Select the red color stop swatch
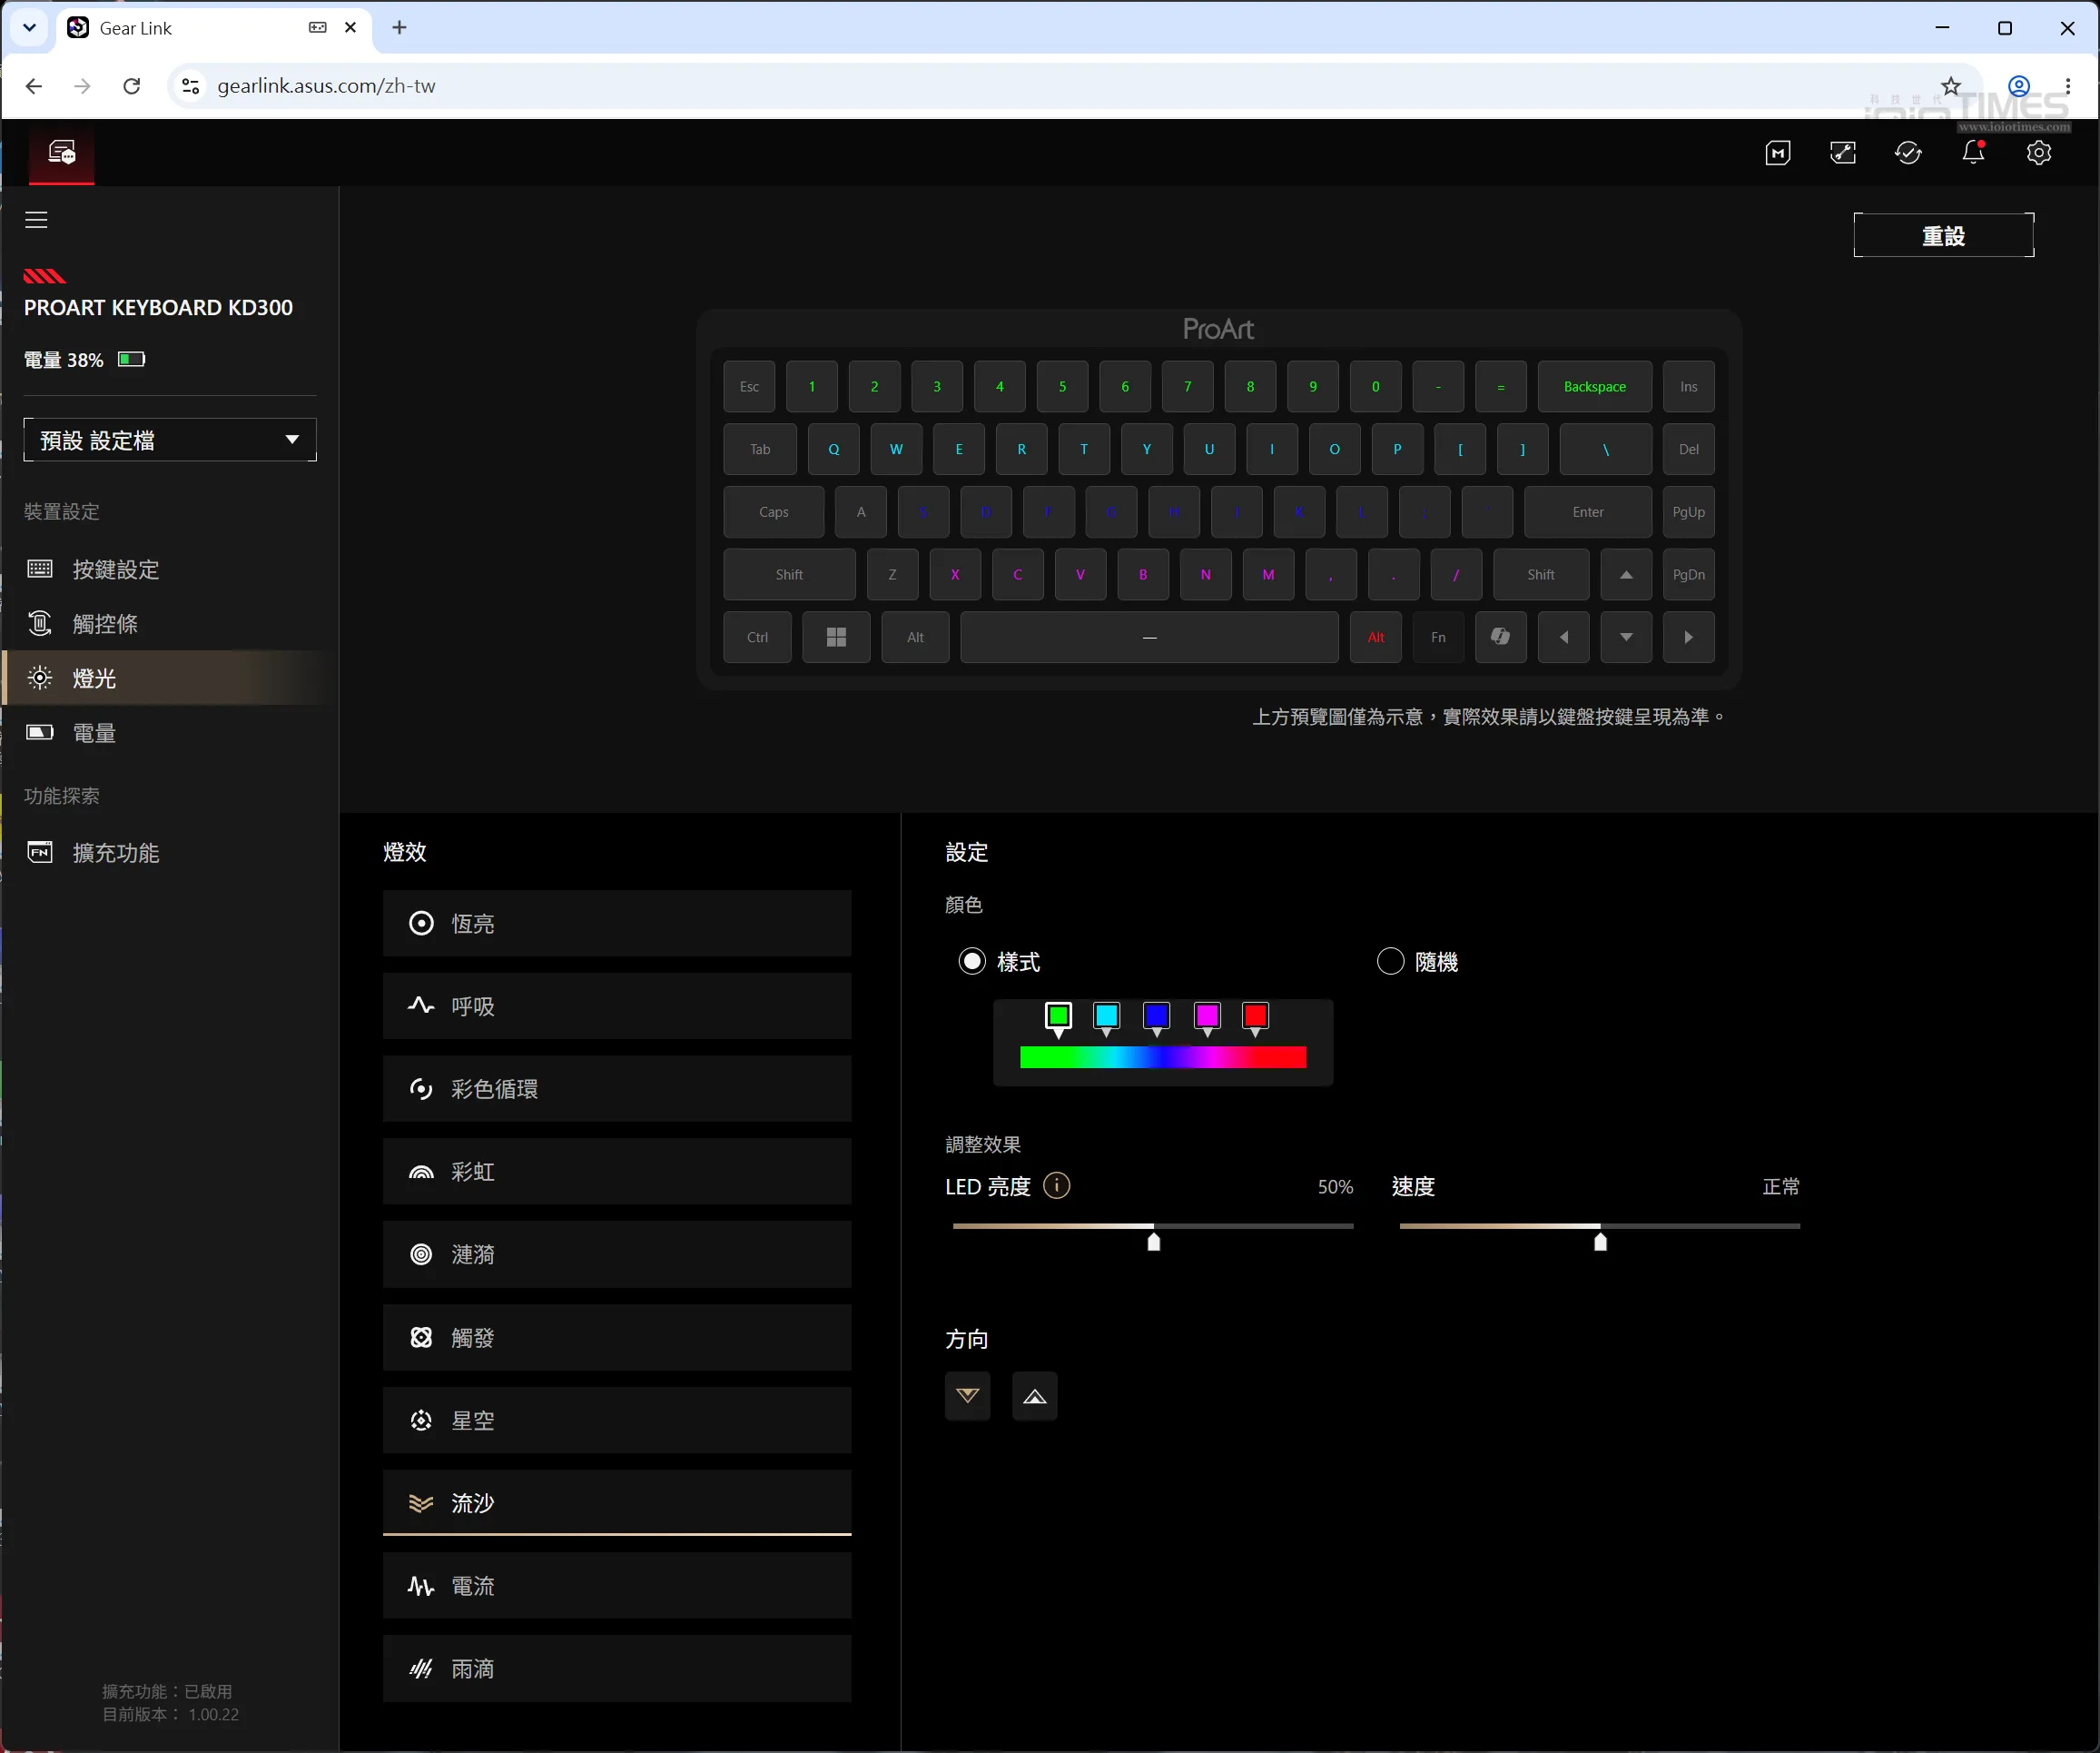This screenshot has width=2100, height=1753. [1255, 1018]
